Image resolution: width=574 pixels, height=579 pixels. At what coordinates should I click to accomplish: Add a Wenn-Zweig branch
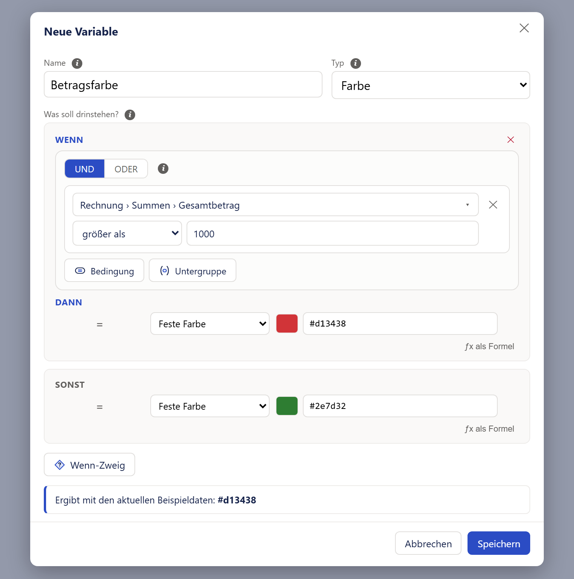[89, 464]
